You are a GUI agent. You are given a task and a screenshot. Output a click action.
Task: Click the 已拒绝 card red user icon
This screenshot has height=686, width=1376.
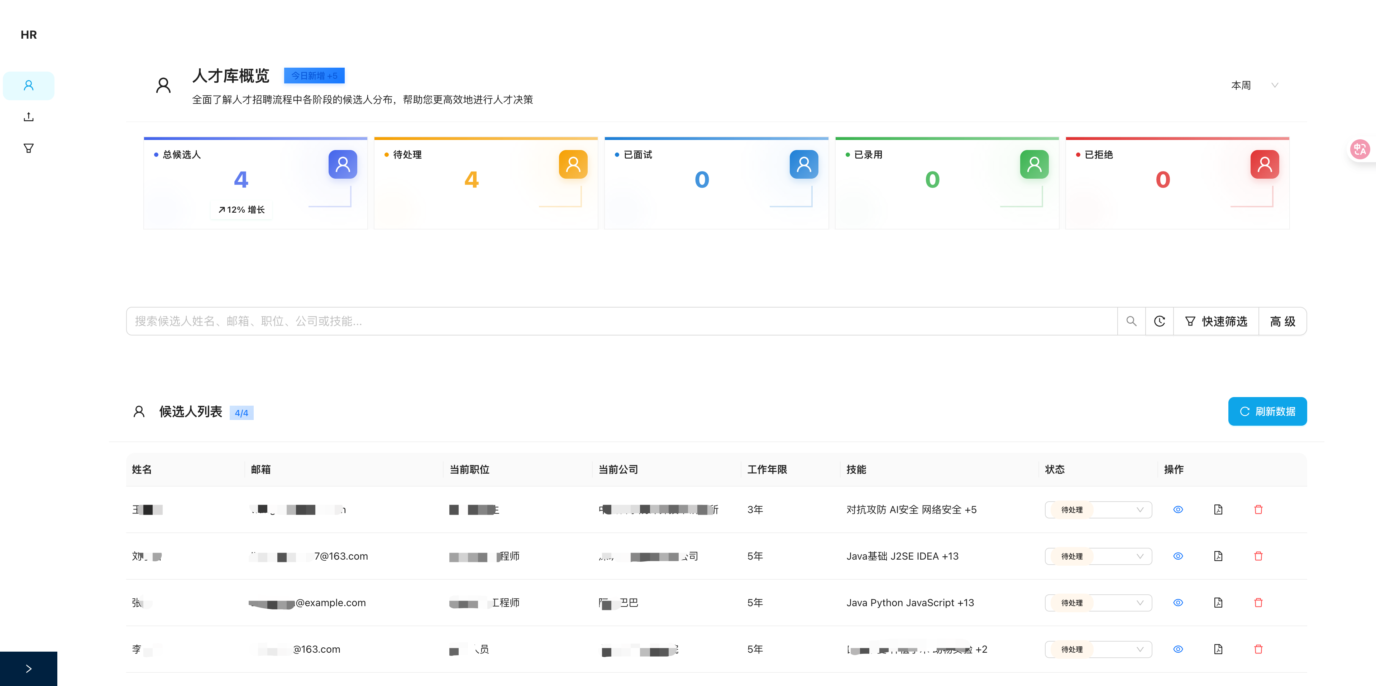pyautogui.click(x=1264, y=164)
